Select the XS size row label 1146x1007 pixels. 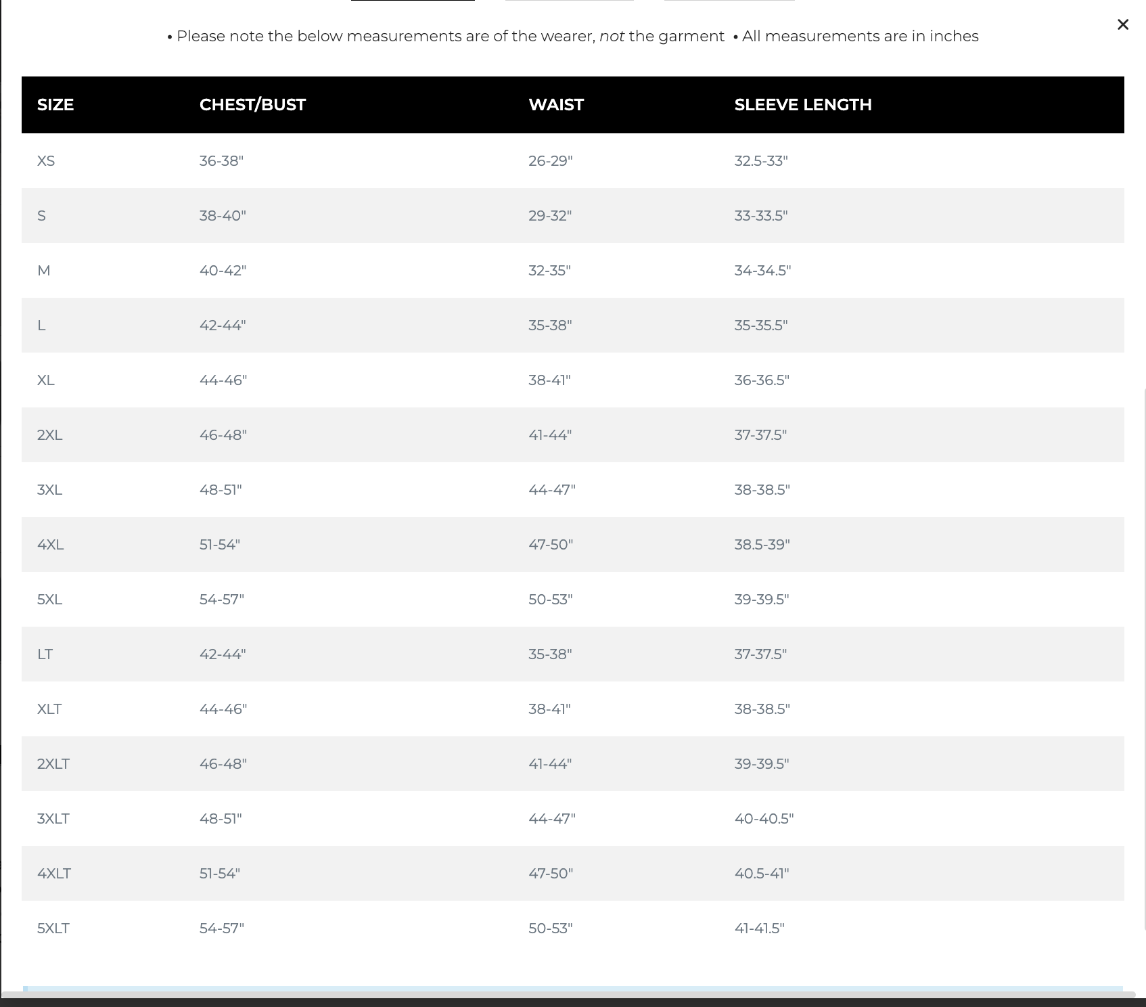pyautogui.click(x=46, y=161)
